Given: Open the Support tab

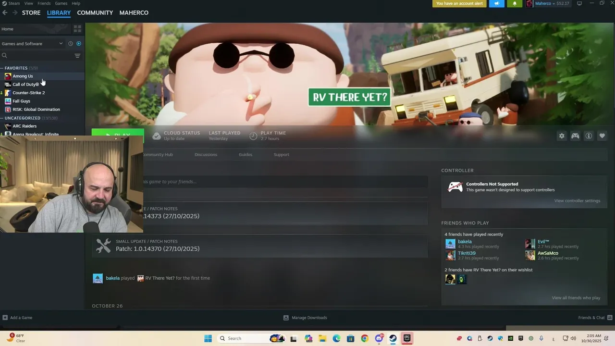Looking at the screenshot, I should 282,155.
